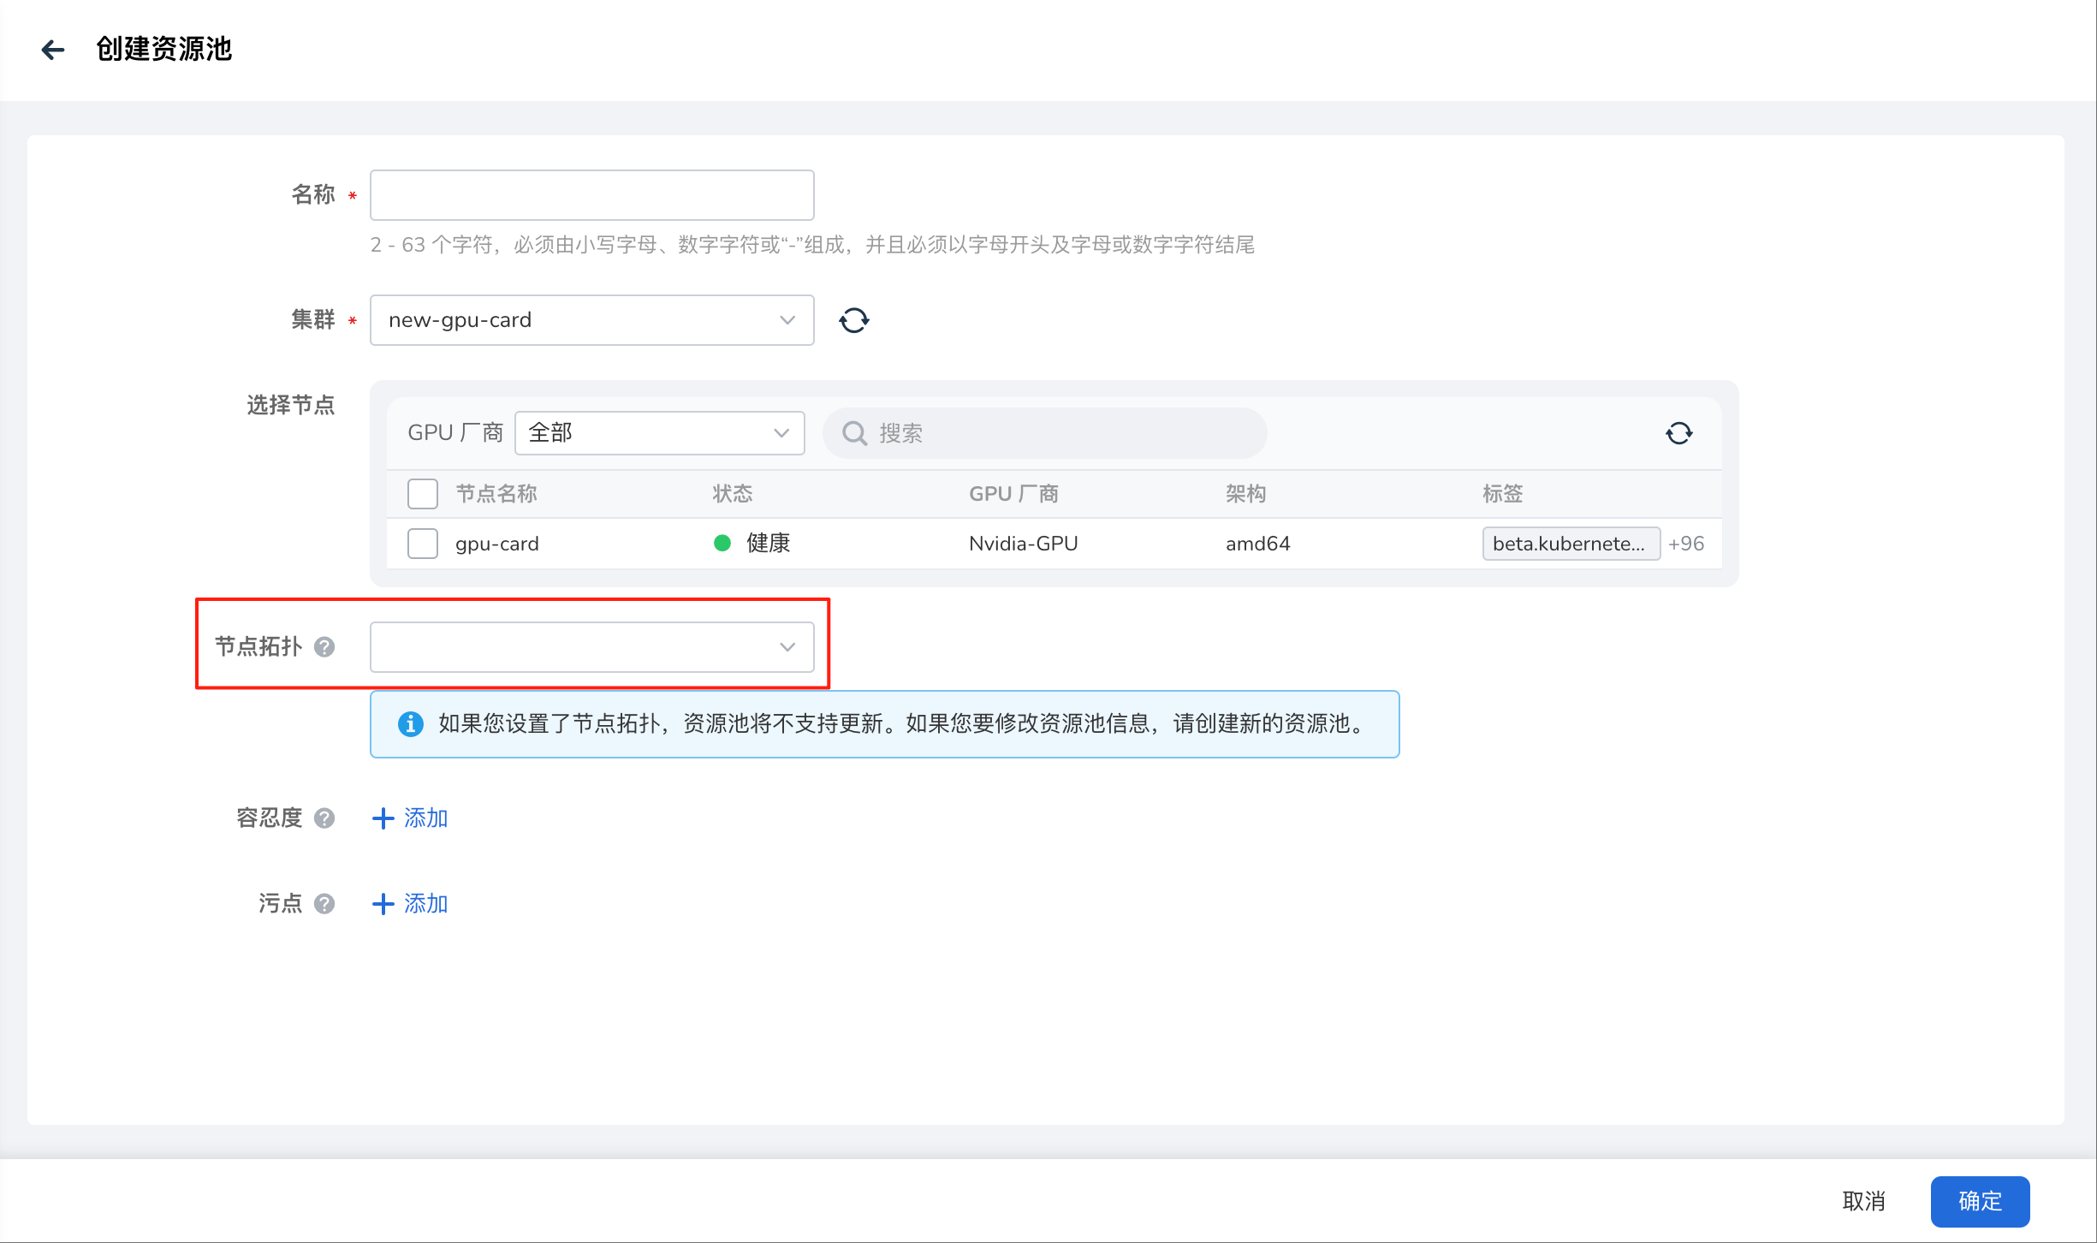Click the 污点 help question-mark icon
Screen dimensions: 2097x1243
324,904
